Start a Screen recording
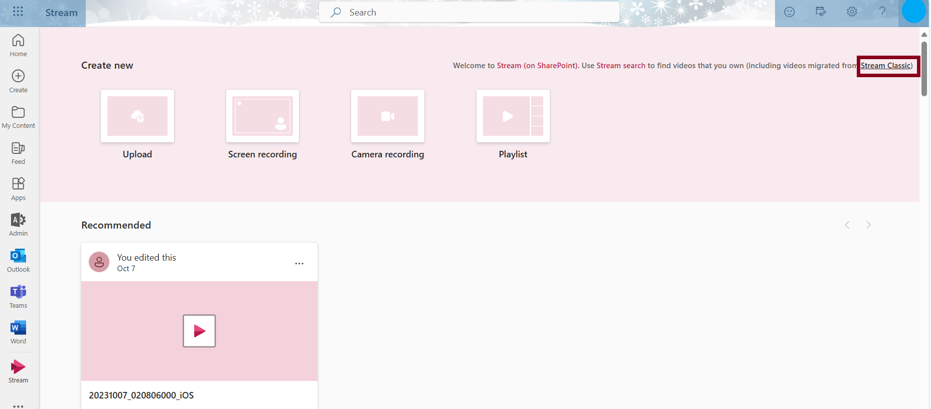The image size is (931, 409). (262, 116)
